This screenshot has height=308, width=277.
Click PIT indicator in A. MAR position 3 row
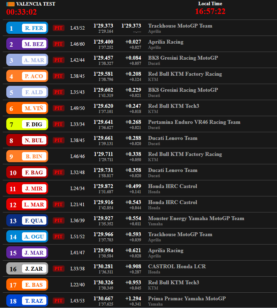click(58, 60)
